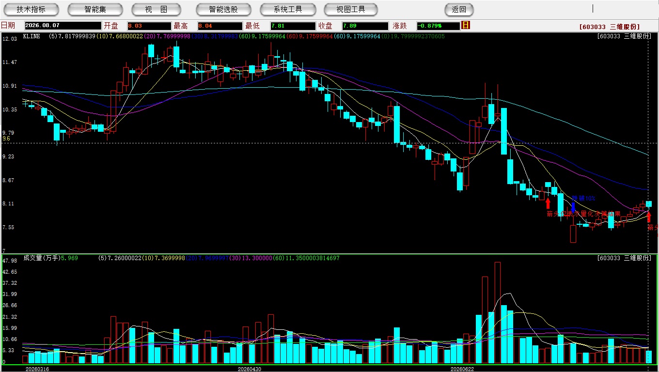
Task: Click the blue down arrow below 跌破10%
Action: 574,207
